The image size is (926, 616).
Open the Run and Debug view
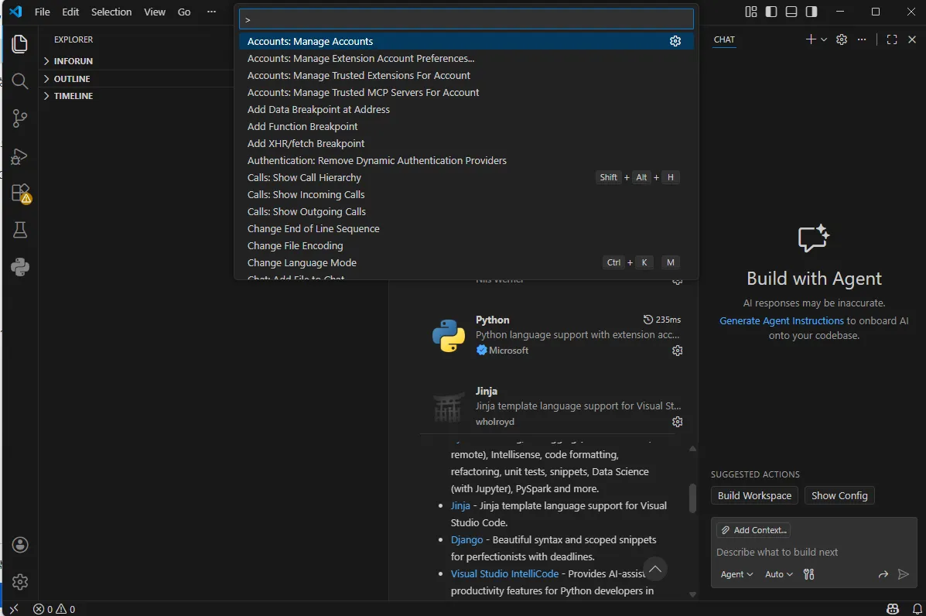[20, 156]
